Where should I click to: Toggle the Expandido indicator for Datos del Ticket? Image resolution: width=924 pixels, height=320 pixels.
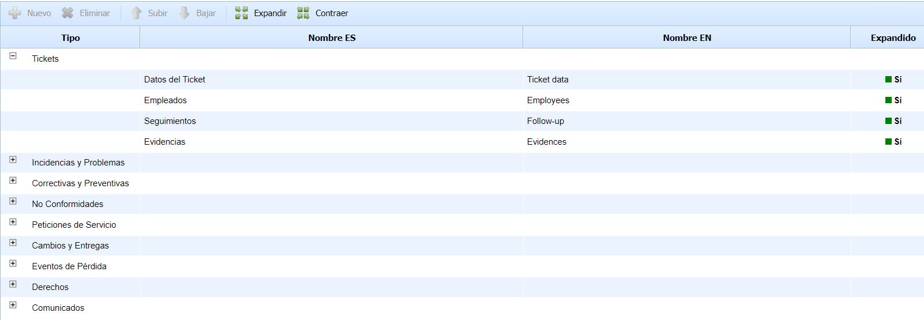(x=888, y=80)
